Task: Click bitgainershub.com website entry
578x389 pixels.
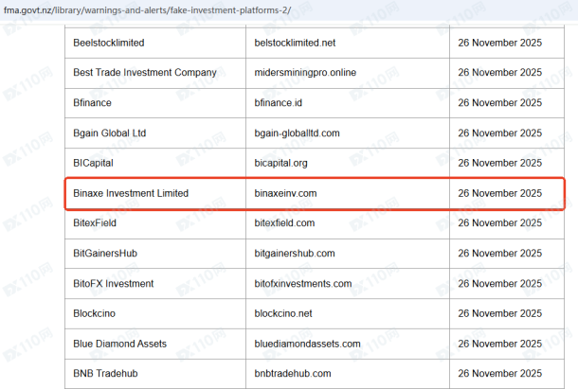Action: (295, 254)
